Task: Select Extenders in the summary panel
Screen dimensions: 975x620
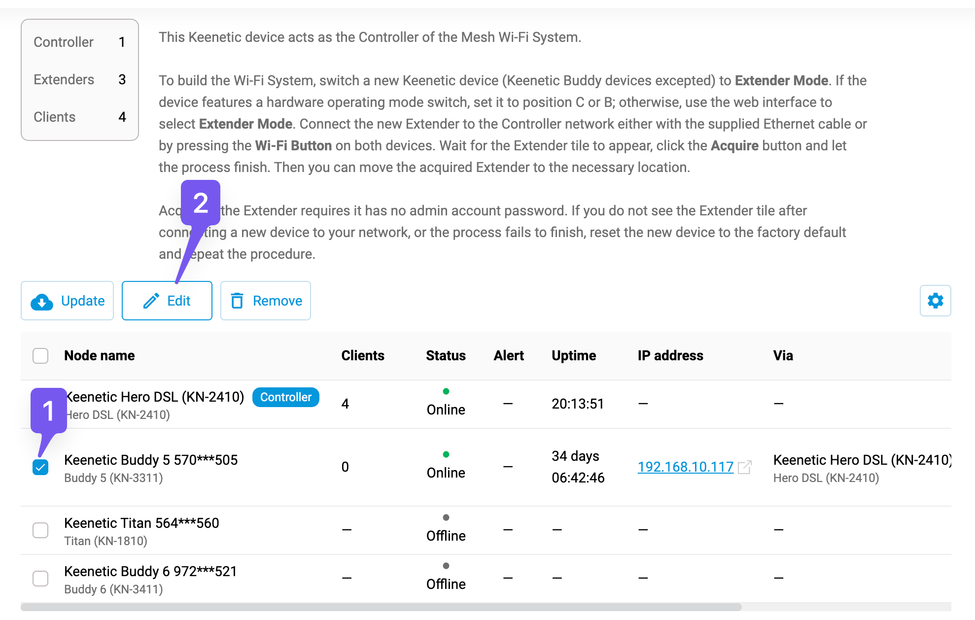Action: [x=64, y=80]
